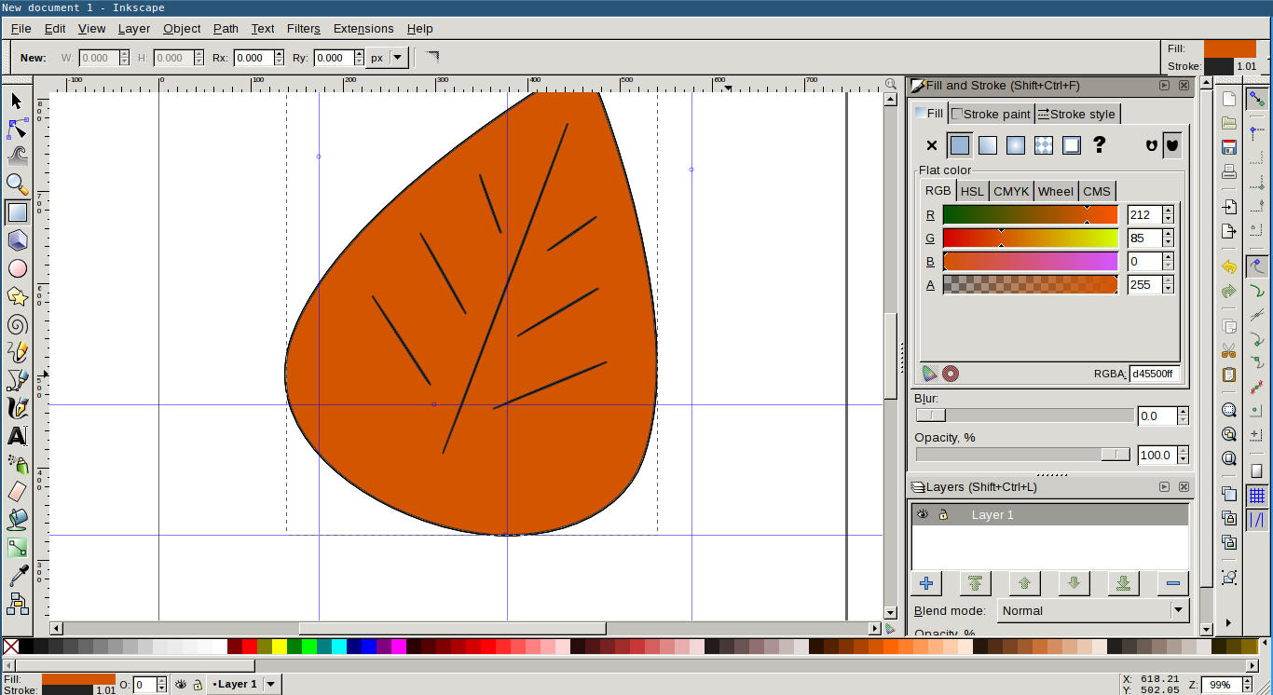The height and width of the screenshot is (695, 1273).
Task: Click the New document icon
Action: pos(1229,99)
